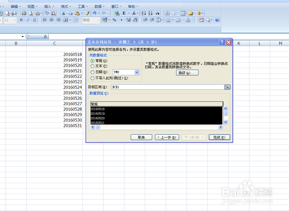Click the Research binoculars icon
The width and height of the screenshot is (289, 211).
click(54, 13)
